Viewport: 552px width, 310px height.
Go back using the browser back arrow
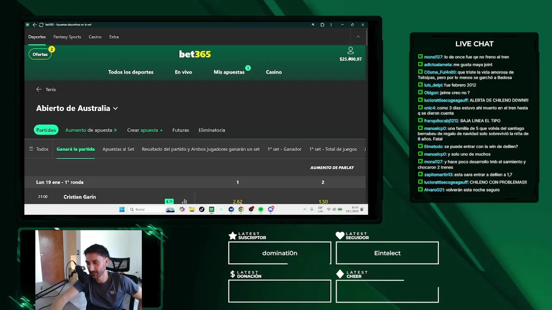pyautogui.click(x=35, y=25)
